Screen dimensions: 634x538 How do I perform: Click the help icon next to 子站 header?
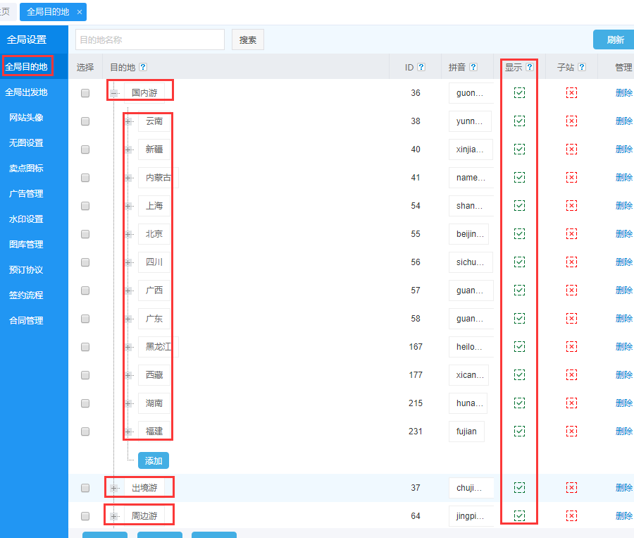[581, 68]
